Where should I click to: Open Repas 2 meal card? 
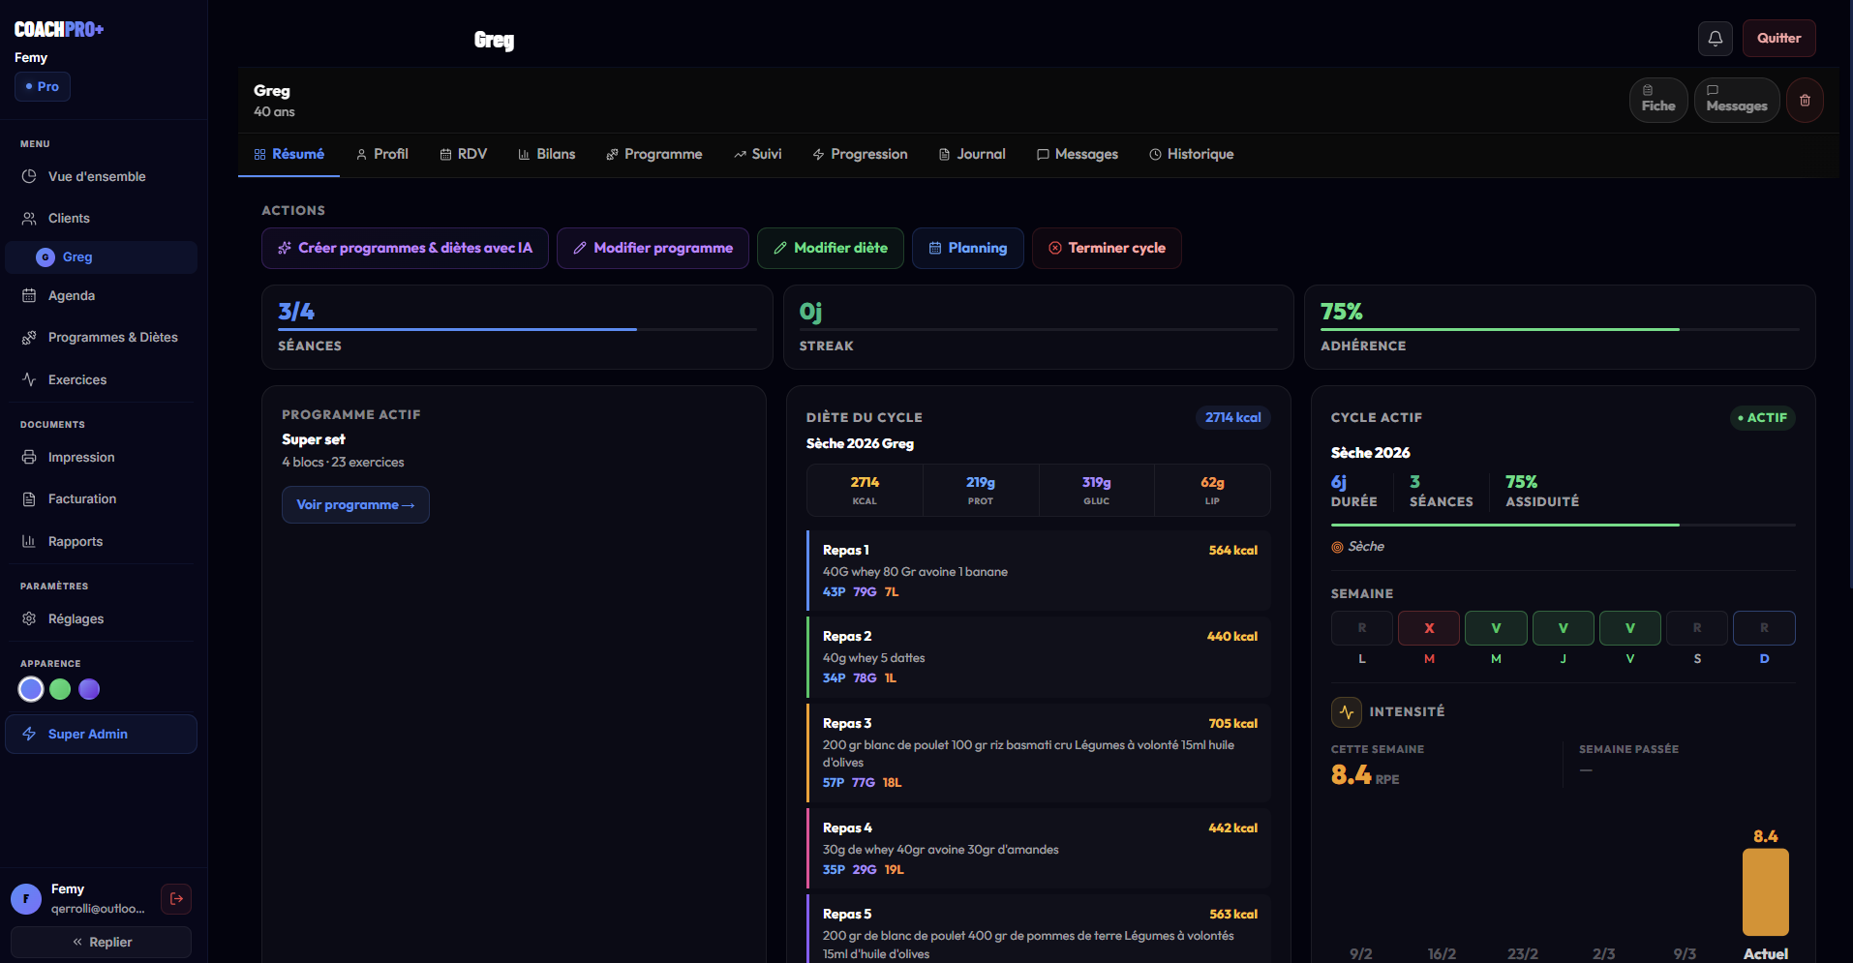1038,657
